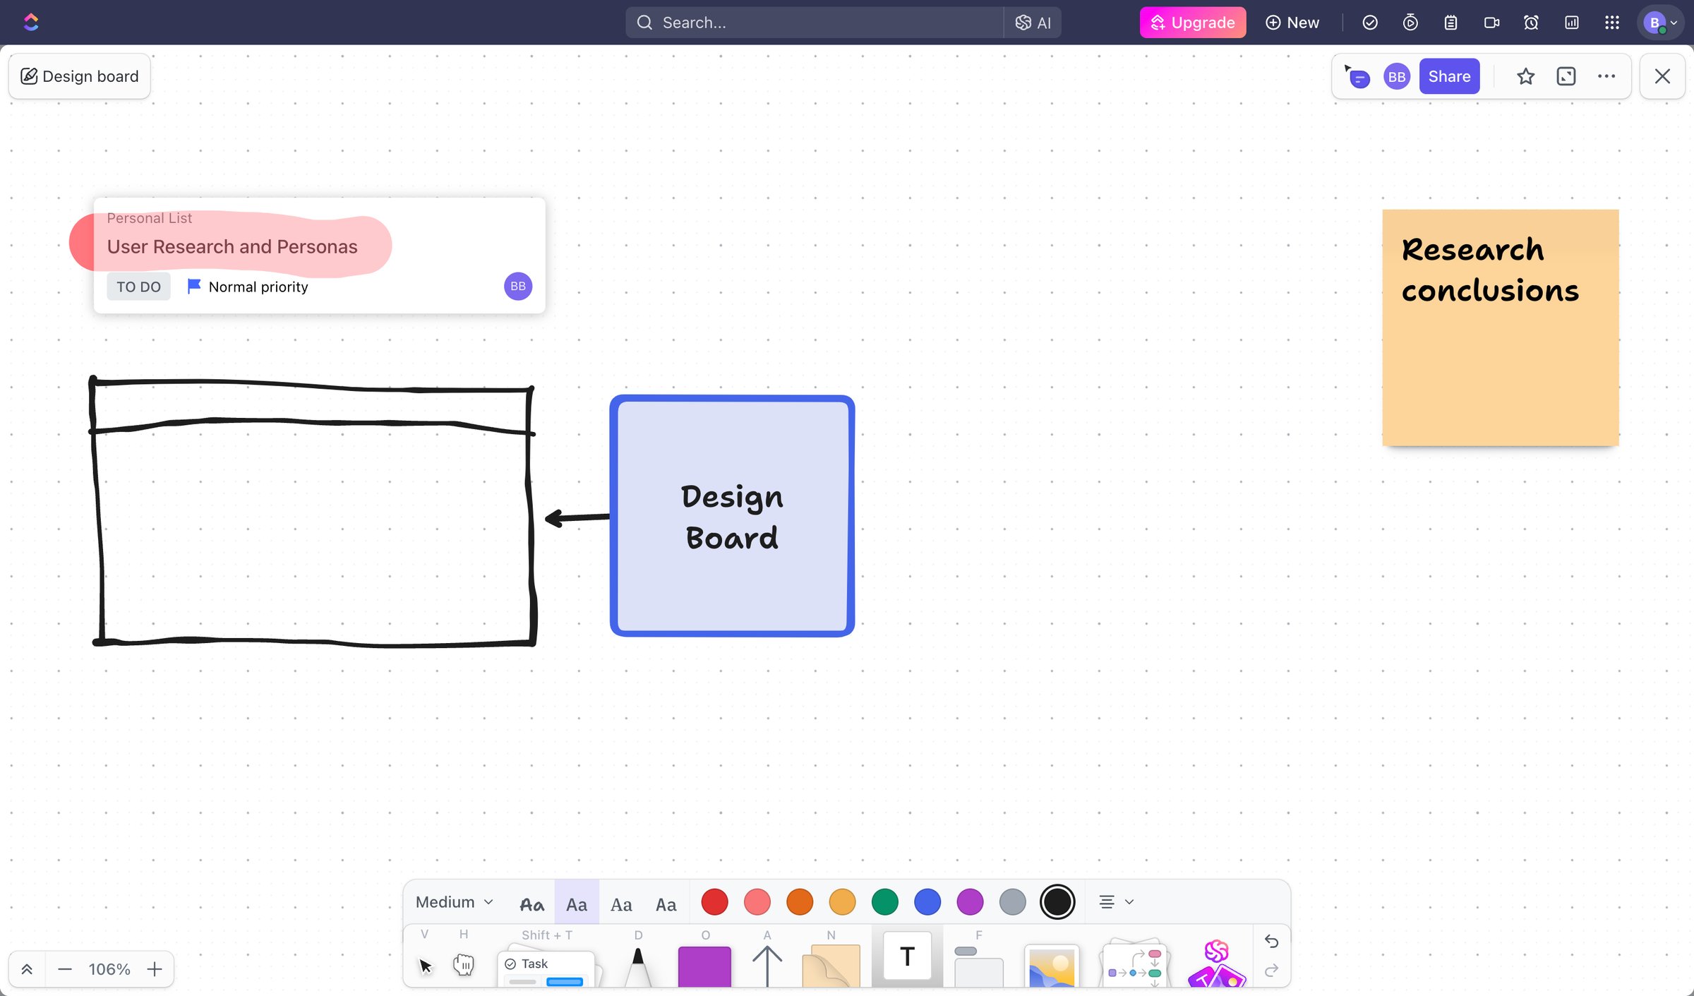Pick the green text color

pyautogui.click(x=885, y=902)
